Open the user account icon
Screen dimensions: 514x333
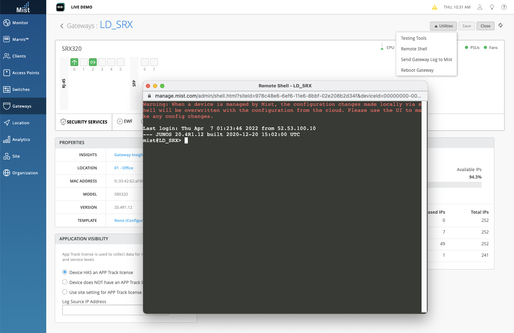pyautogui.click(x=480, y=7)
